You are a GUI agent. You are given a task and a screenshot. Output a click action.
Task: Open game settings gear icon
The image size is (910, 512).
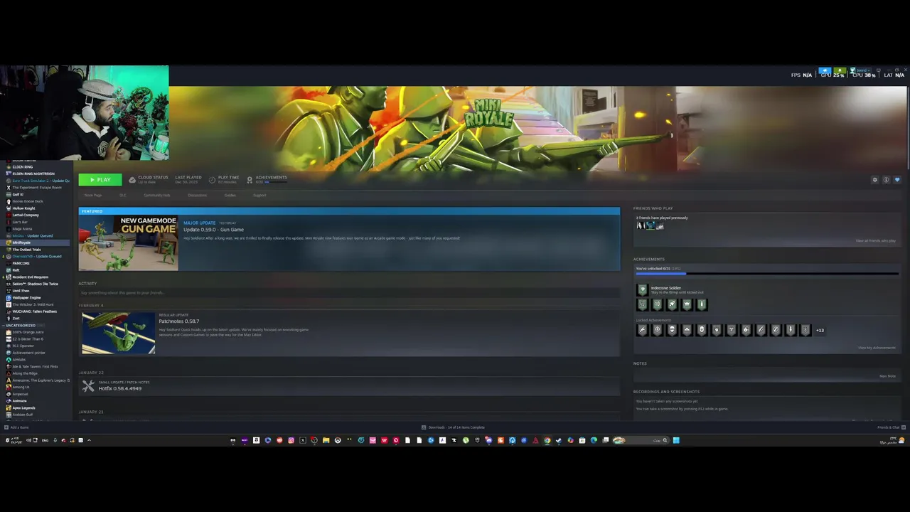[x=875, y=180]
